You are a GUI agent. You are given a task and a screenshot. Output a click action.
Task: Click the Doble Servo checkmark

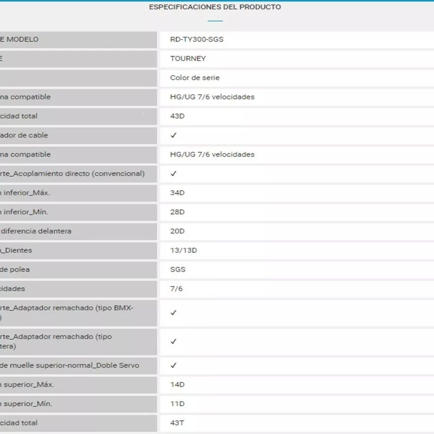pyautogui.click(x=174, y=365)
